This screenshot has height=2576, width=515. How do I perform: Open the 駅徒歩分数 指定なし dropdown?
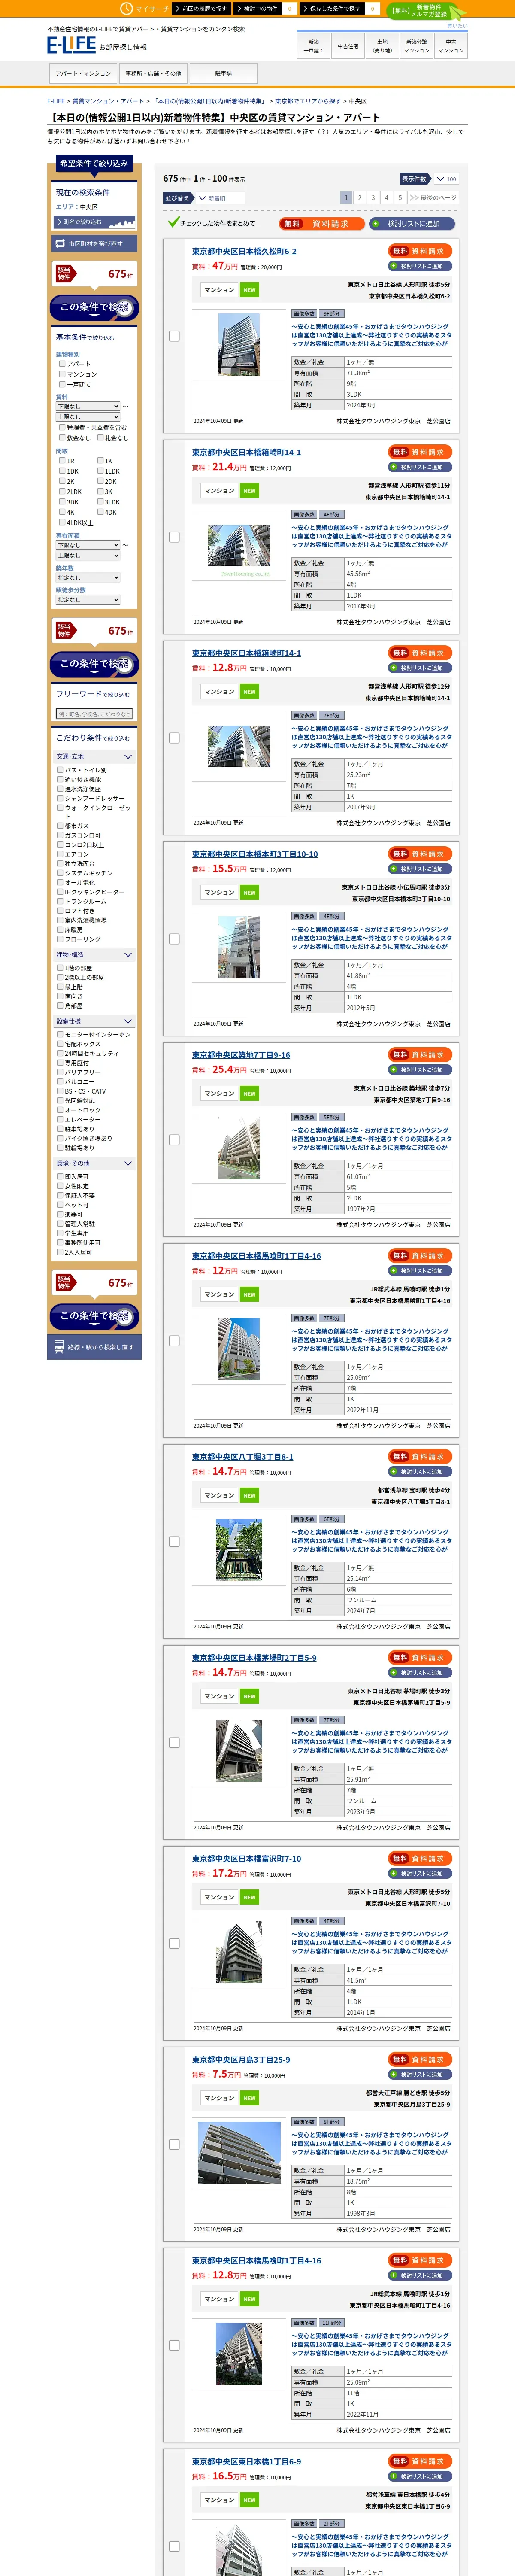[88, 600]
